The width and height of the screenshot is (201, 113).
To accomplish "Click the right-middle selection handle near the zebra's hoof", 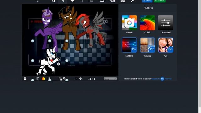I will (67, 61).
